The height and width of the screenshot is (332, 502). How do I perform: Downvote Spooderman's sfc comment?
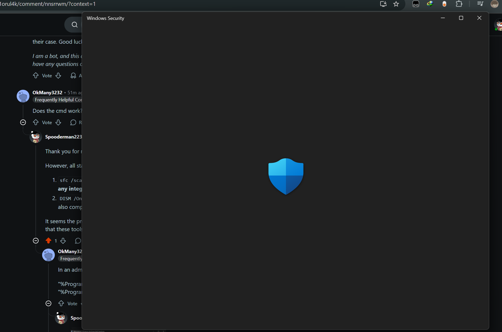point(63,241)
